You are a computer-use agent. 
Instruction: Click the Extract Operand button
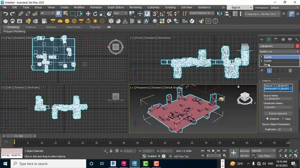tap(278, 113)
